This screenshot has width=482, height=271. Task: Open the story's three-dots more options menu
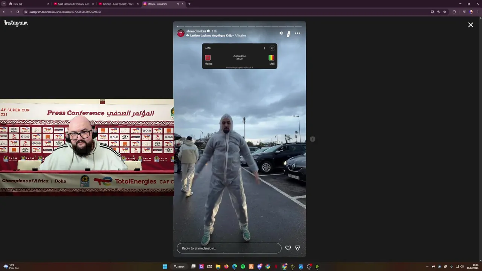click(297, 33)
